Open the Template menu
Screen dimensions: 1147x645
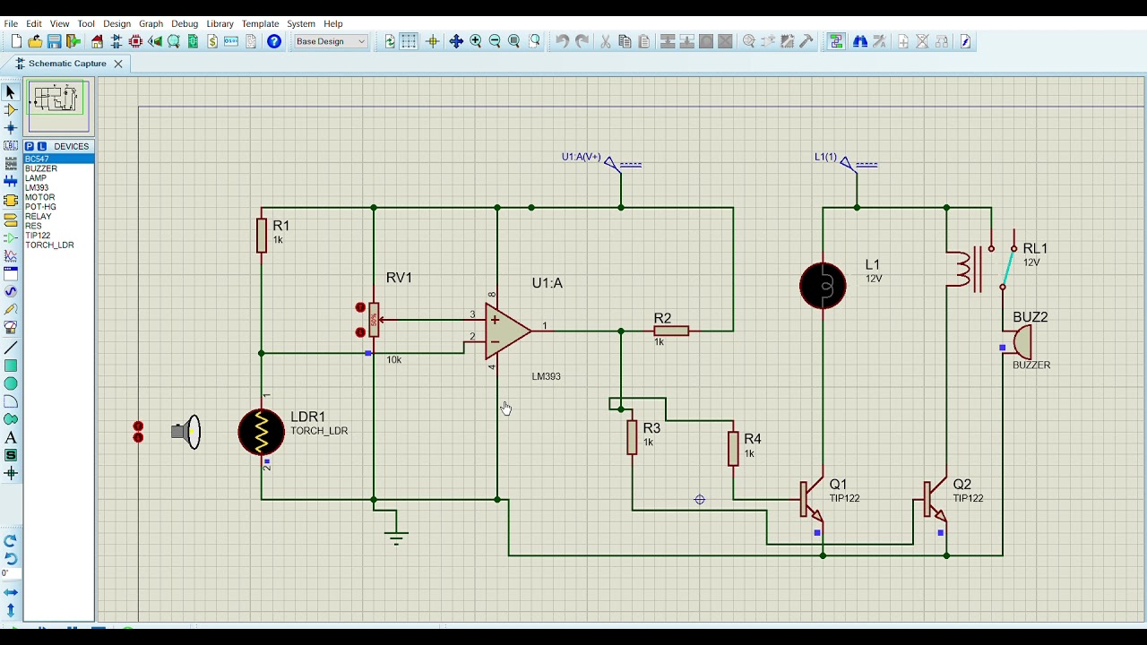[260, 24]
